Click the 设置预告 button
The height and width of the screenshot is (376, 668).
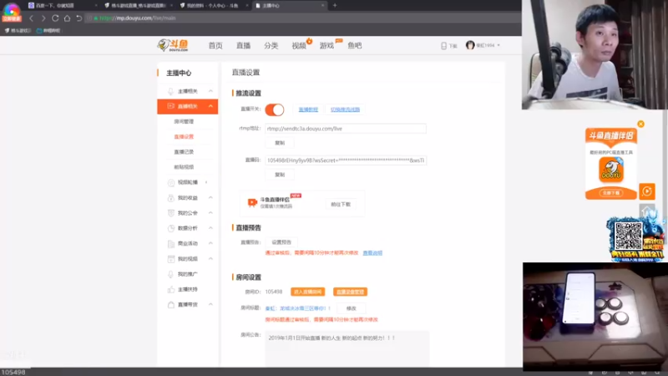pos(281,242)
